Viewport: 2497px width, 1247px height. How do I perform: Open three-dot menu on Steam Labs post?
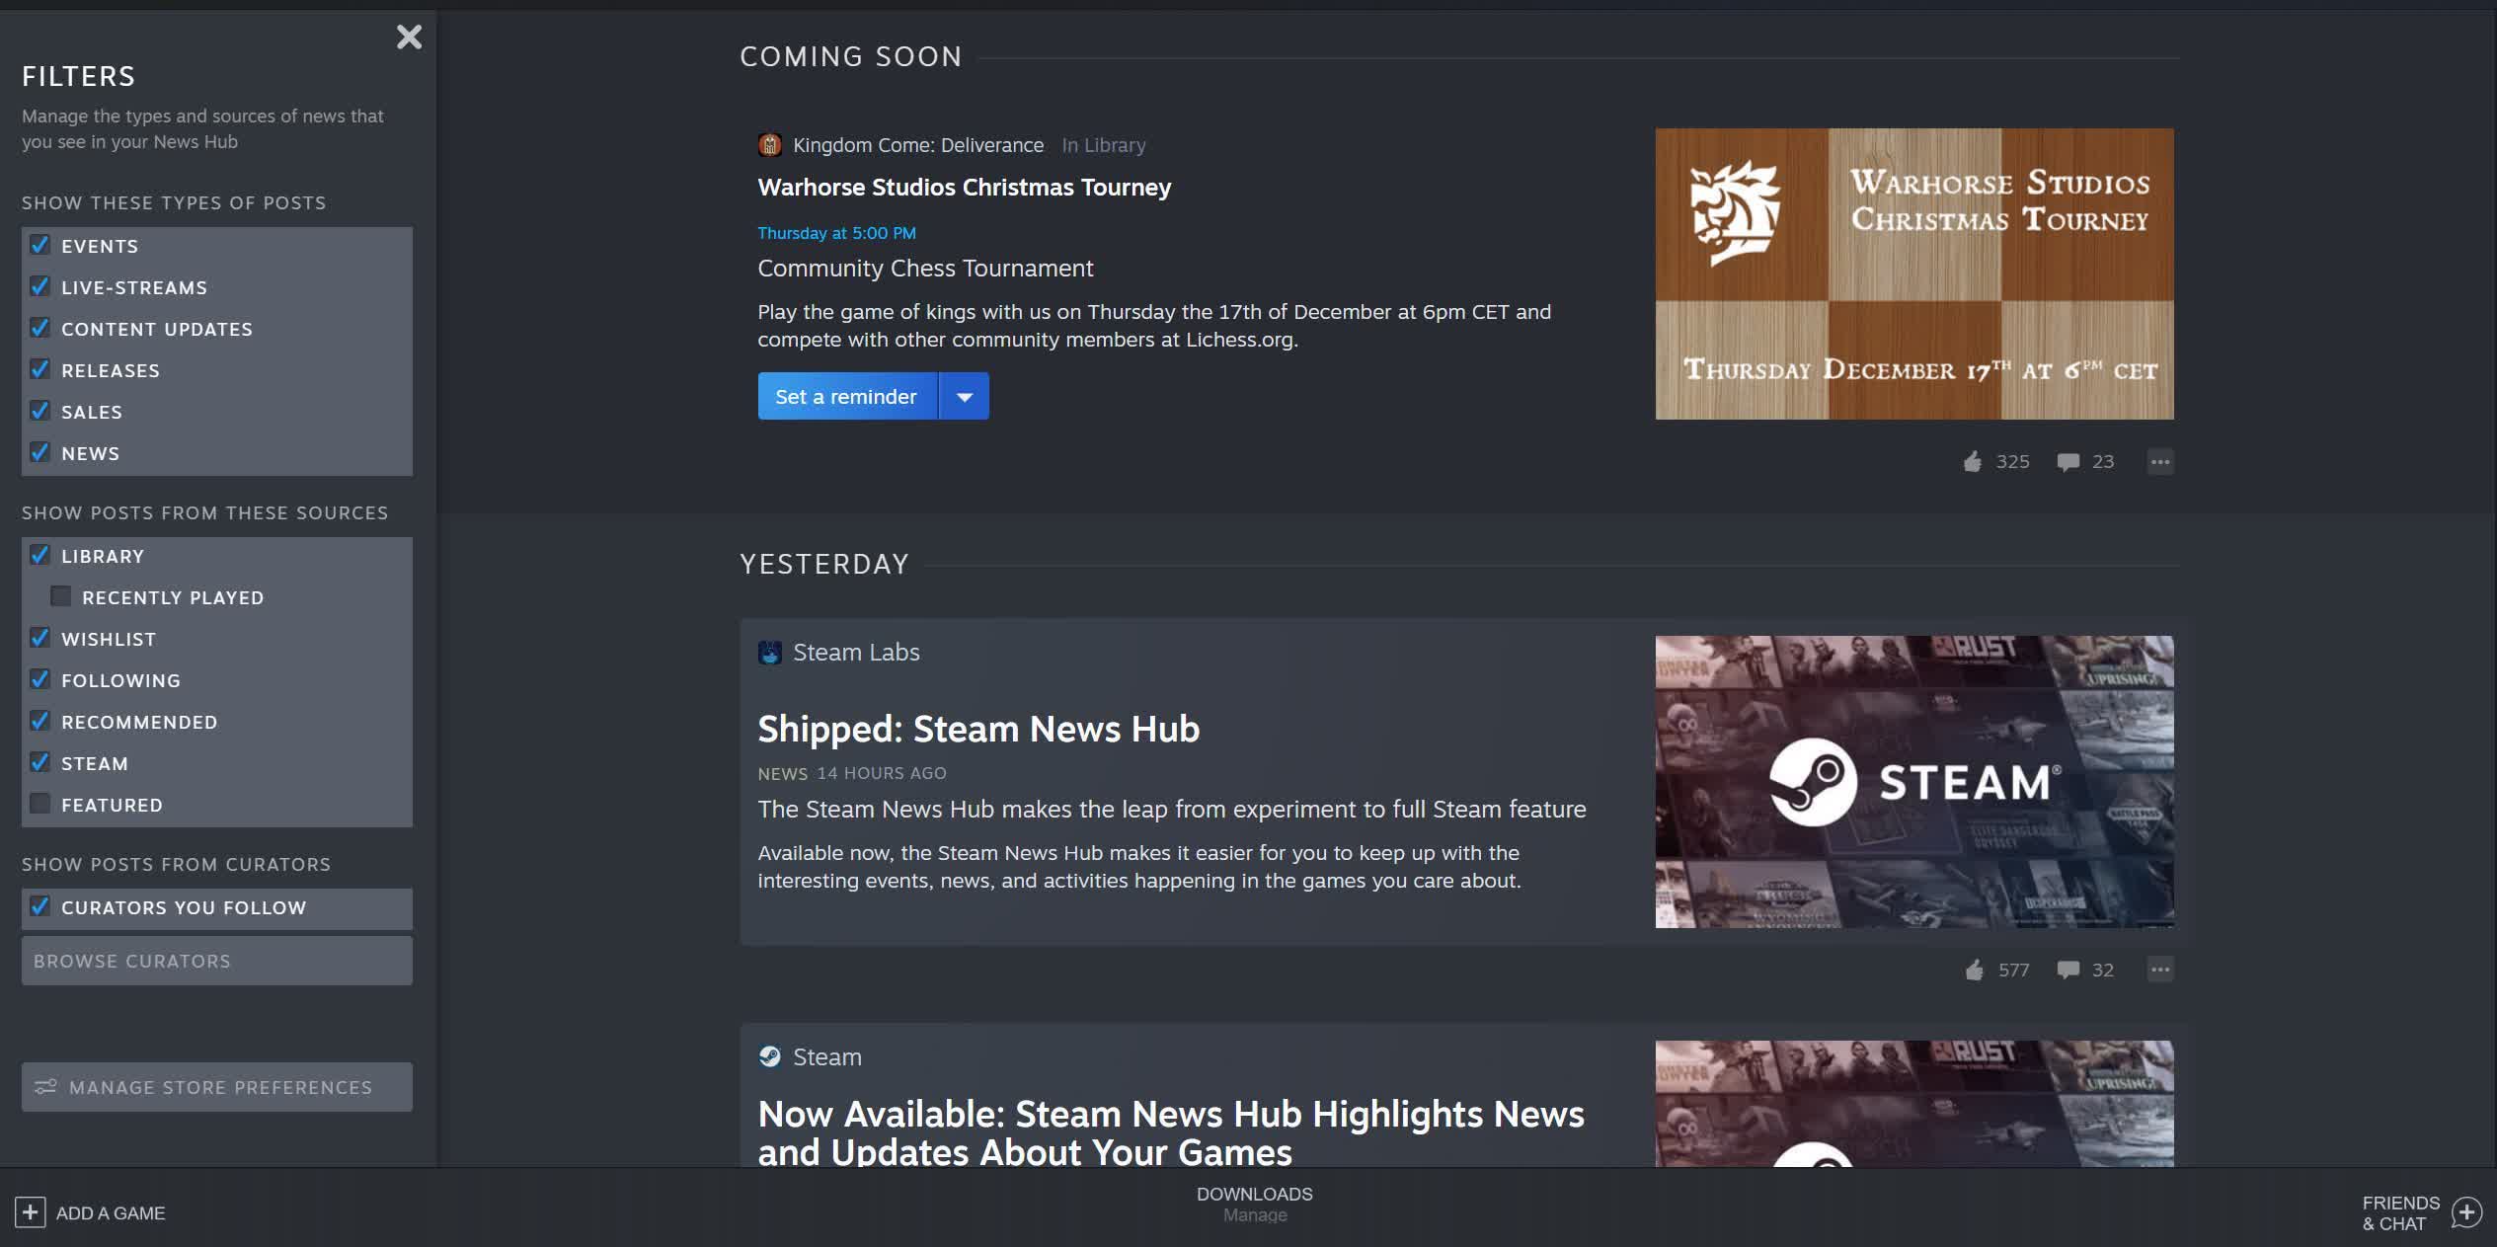(x=2159, y=970)
